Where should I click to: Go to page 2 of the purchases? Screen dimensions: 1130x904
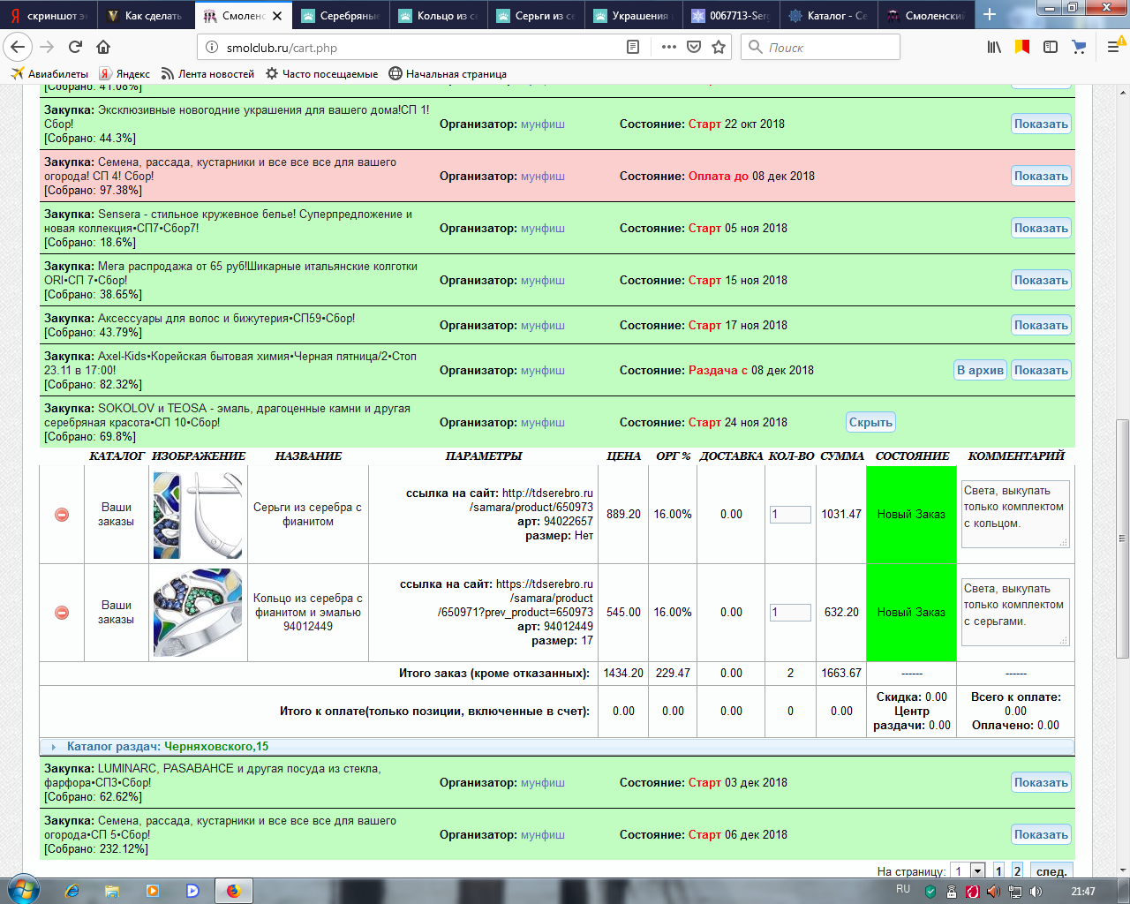1017,871
